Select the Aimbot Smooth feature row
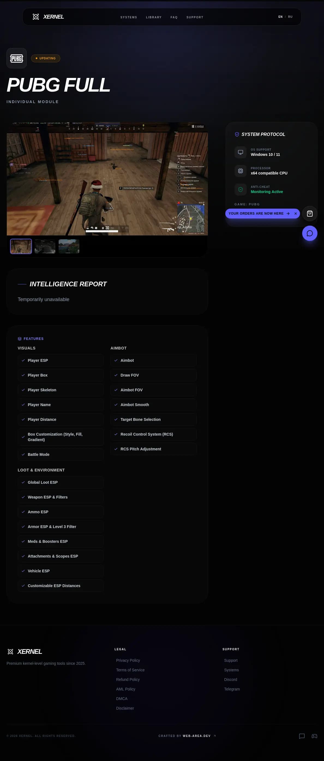Viewport: 324px width, 761px height. tap(154, 405)
